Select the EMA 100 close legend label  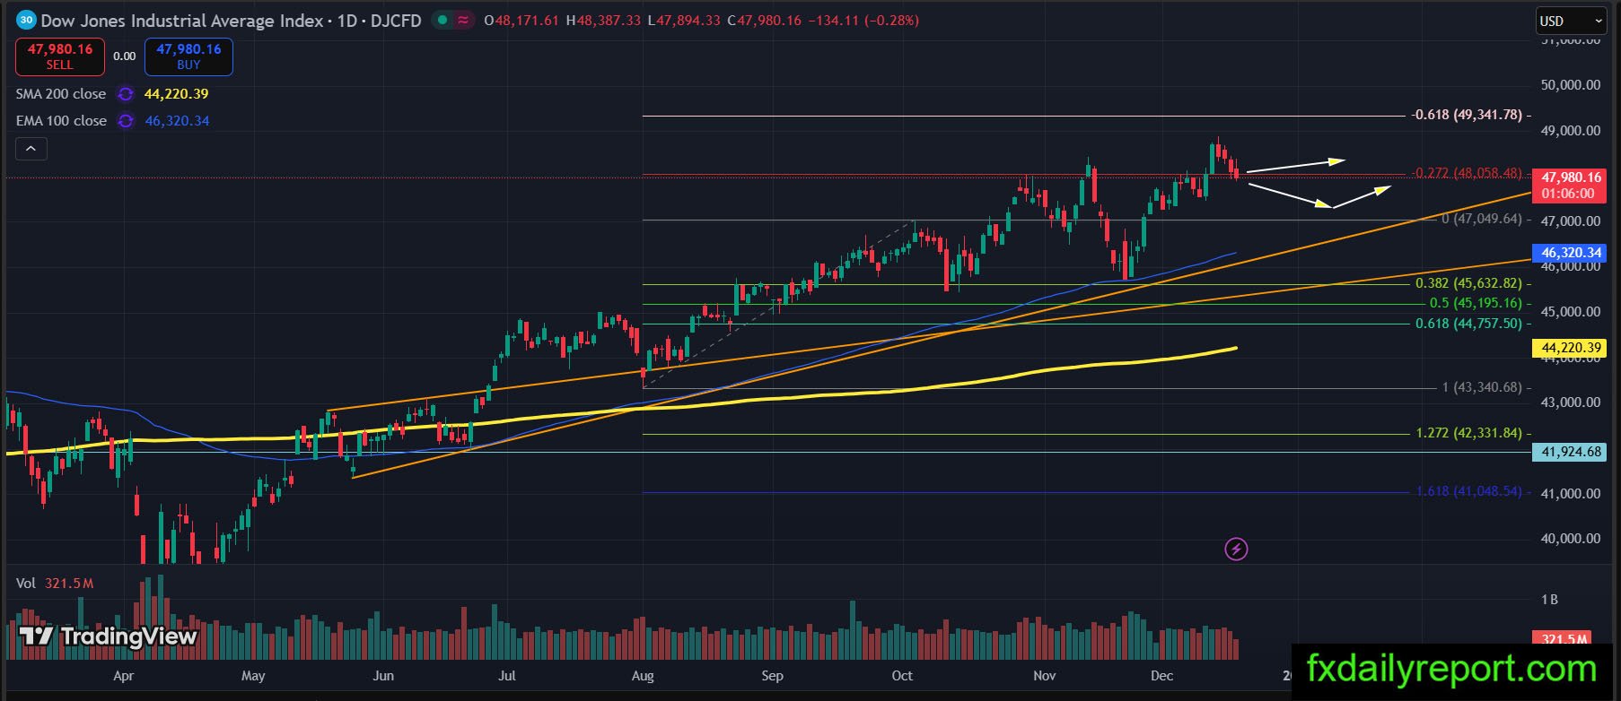coord(61,121)
